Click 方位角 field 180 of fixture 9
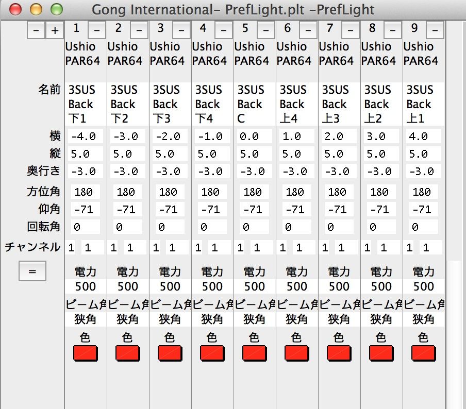Screen dimensions: 466x409 tap(424, 192)
